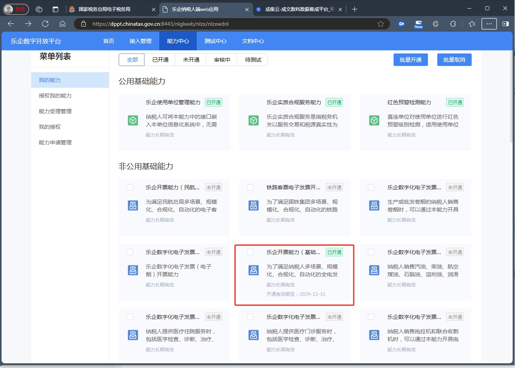Go to browser home page icon
Screen dimensions: 515x368
[x=62, y=24]
